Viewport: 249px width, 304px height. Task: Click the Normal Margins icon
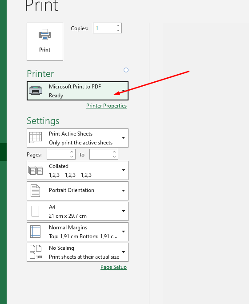click(35, 232)
